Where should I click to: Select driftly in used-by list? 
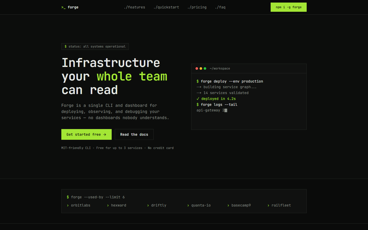point(157,205)
